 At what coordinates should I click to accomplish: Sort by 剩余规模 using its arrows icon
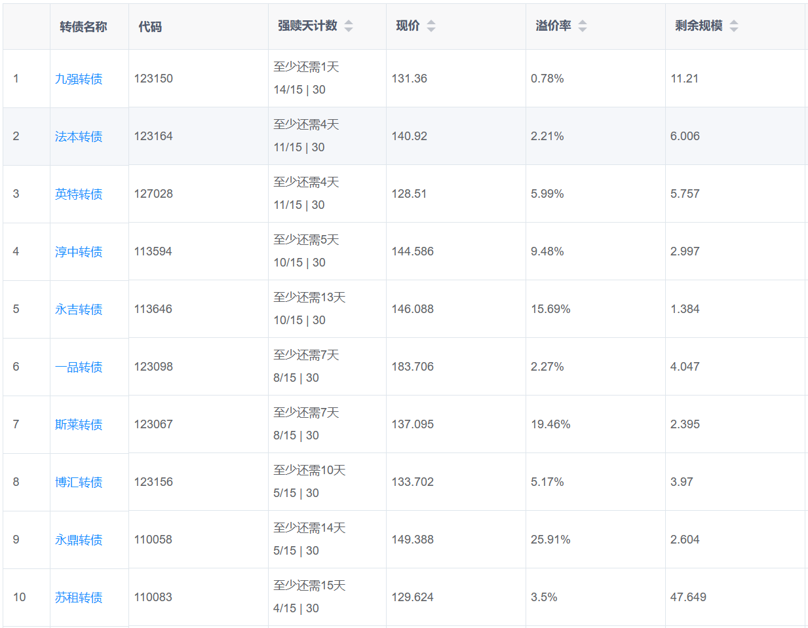[x=734, y=26]
